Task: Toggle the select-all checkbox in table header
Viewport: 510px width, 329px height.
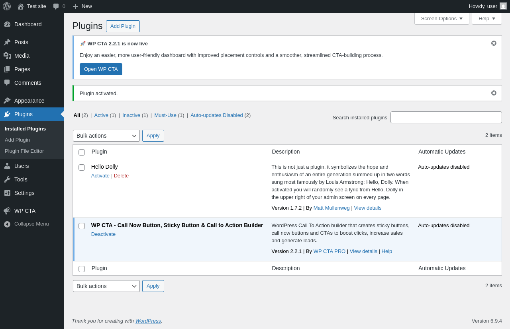Action: pos(82,152)
